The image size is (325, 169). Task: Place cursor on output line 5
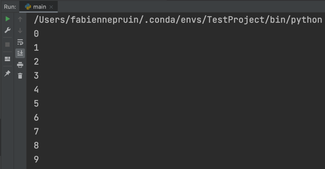[x=36, y=104]
